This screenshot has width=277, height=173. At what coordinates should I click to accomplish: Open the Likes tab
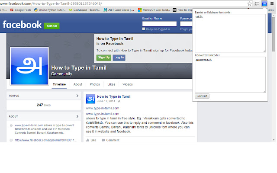pos(111,84)
